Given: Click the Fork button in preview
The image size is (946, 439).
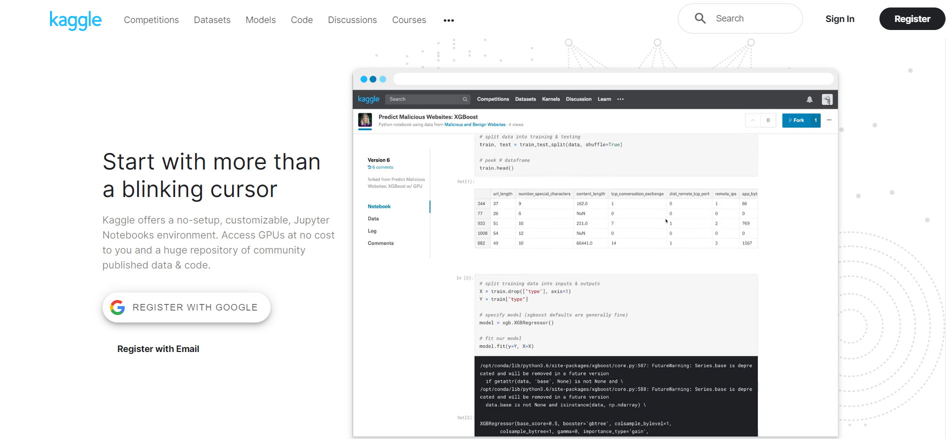Looking at the screenshot, I should [x=796, y=120].
